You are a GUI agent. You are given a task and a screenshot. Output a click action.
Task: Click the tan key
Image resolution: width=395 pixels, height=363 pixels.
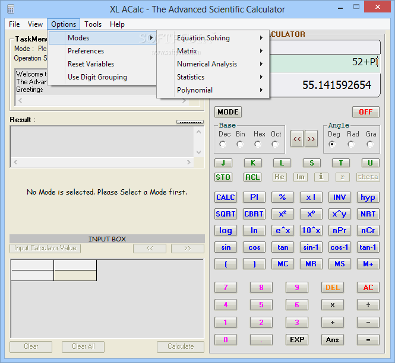[282, 247]
